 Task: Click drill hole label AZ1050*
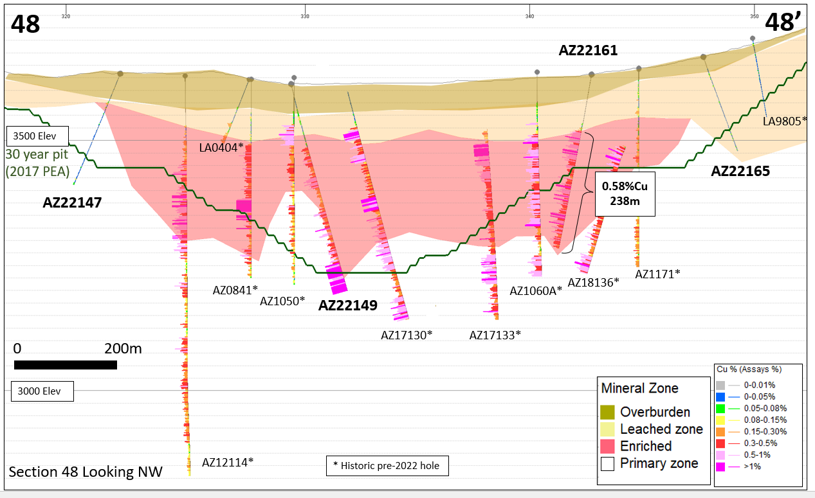(282, 300)
